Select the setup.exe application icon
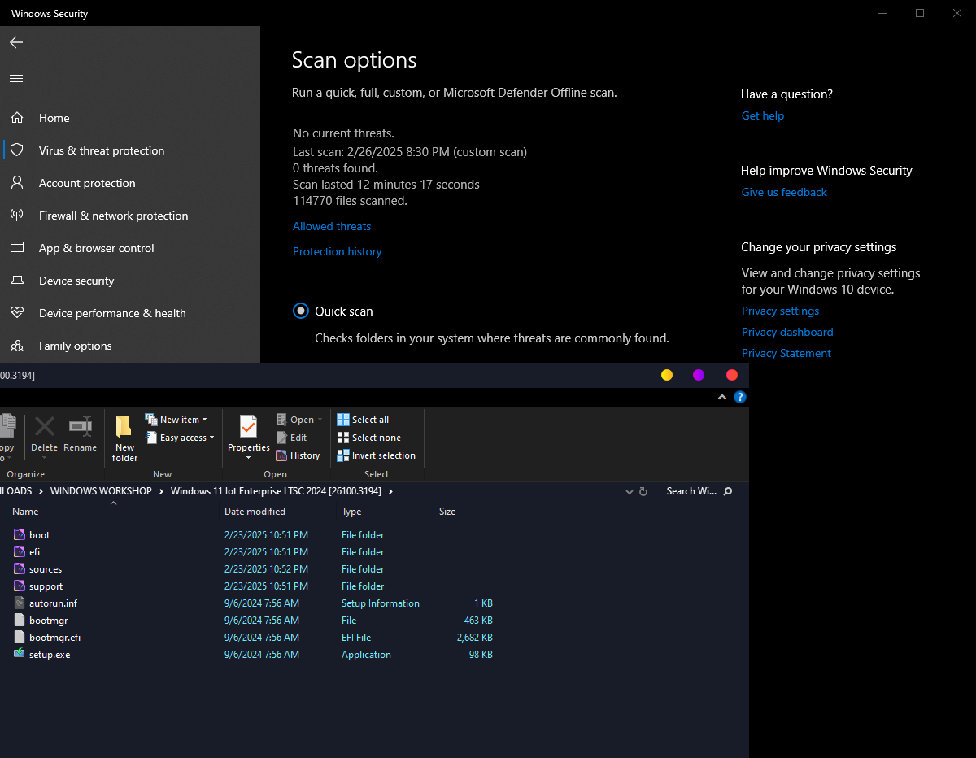Screen dimensions: 976x758 [x=20, y=655]
